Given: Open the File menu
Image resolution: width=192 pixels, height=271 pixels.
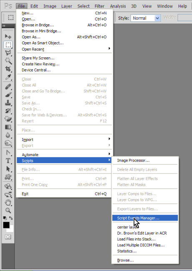Looking at the screenshot, I should [x=22, y=6].
